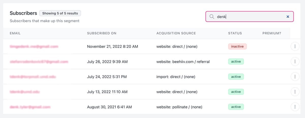Click the inactive status badge
Image resolution: width=305 pixels, height=118 pixels.
pos(237,46)
